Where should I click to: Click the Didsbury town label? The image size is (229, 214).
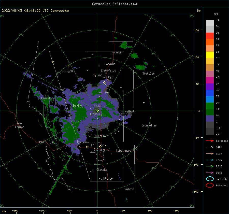click(96, 114)
